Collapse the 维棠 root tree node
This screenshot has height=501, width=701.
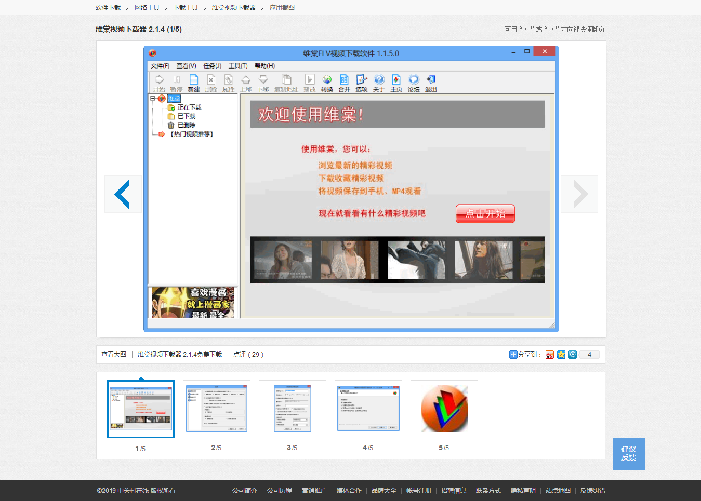[153, 98]
